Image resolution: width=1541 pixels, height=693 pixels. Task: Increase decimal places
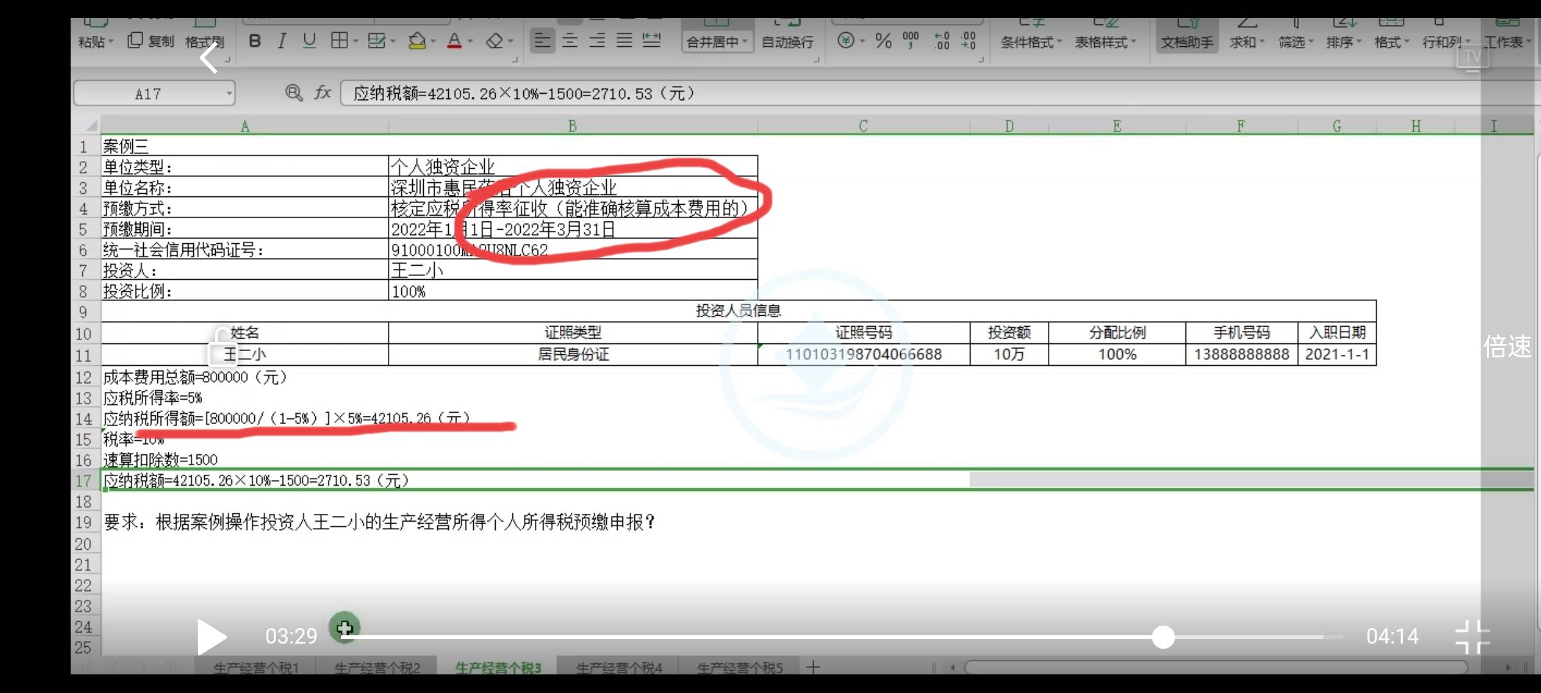942,41
